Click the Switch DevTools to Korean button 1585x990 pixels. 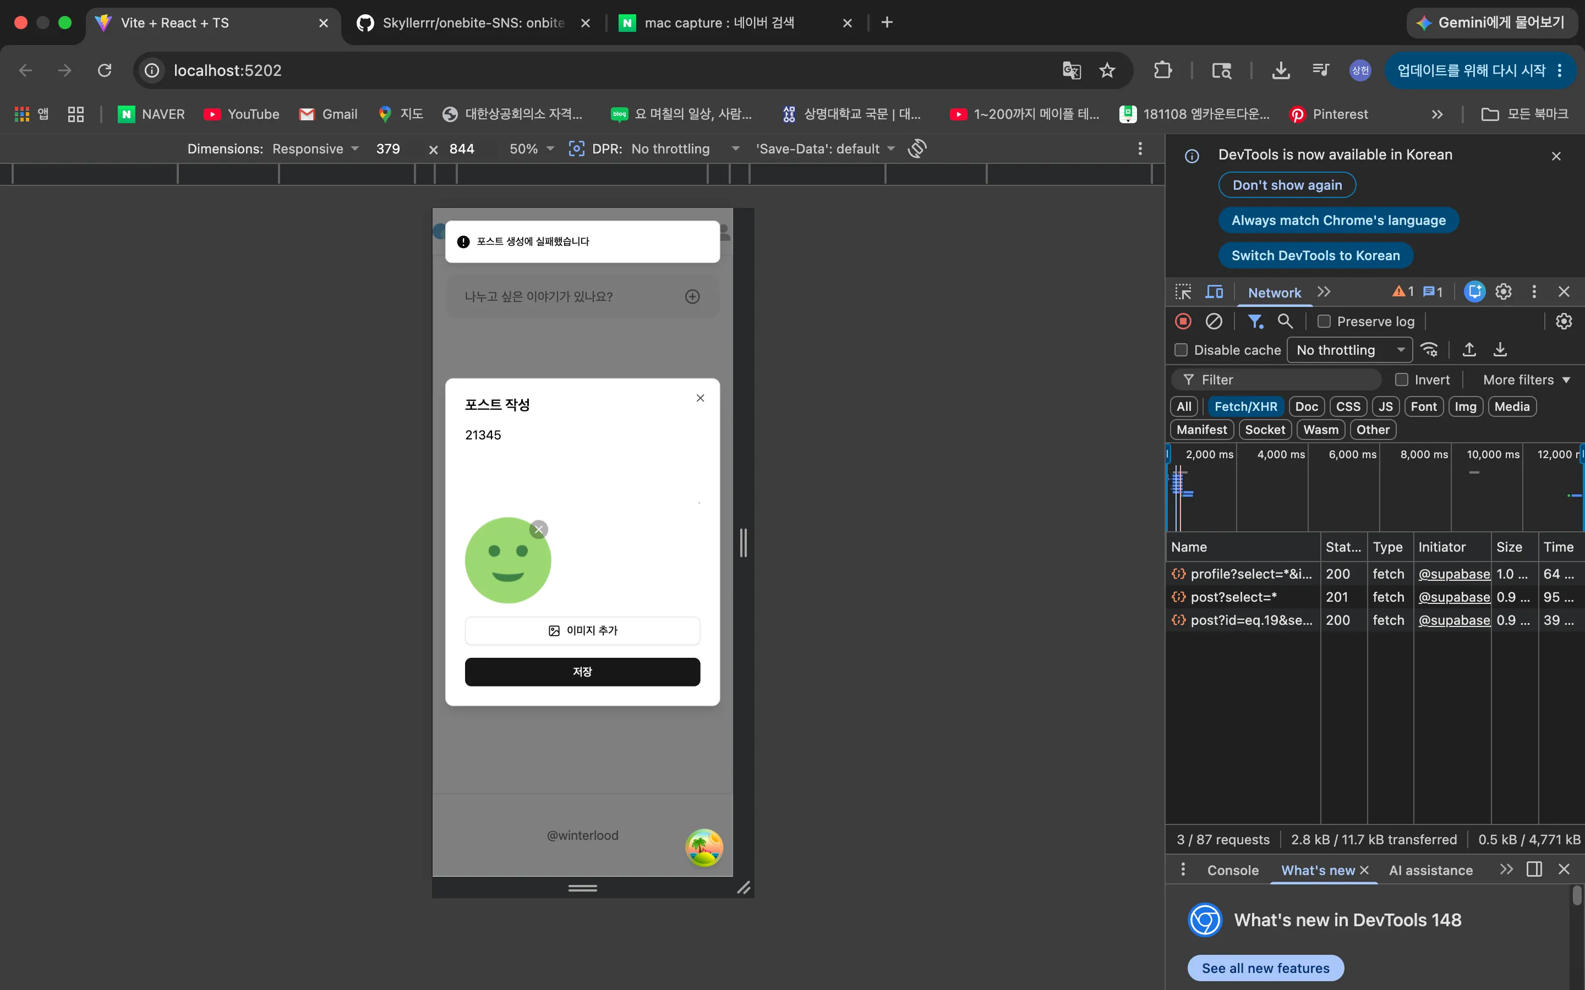point(1315,255)
